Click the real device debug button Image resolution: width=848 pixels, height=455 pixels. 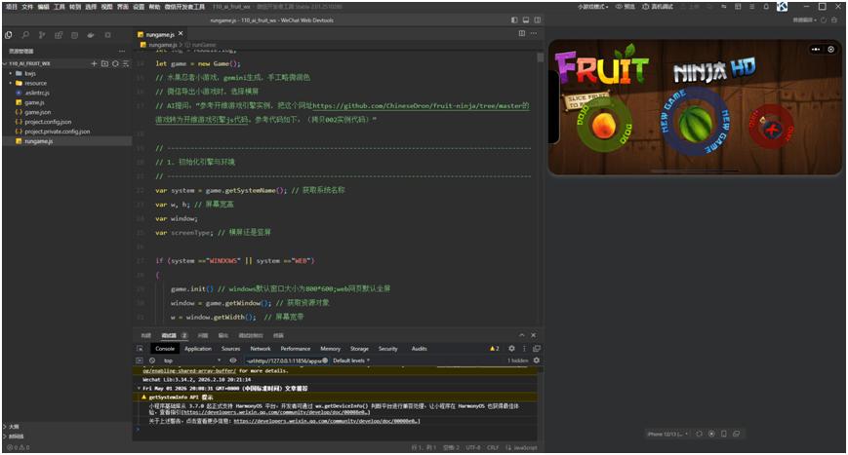tap(658, 7)
